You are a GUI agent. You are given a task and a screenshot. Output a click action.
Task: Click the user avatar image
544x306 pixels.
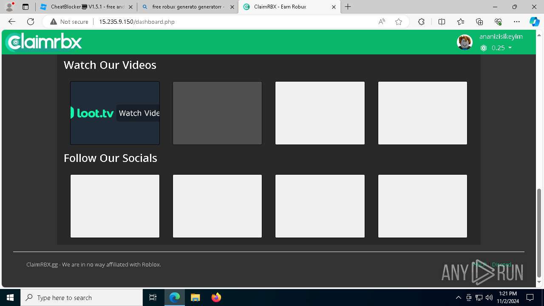point(465,42)
